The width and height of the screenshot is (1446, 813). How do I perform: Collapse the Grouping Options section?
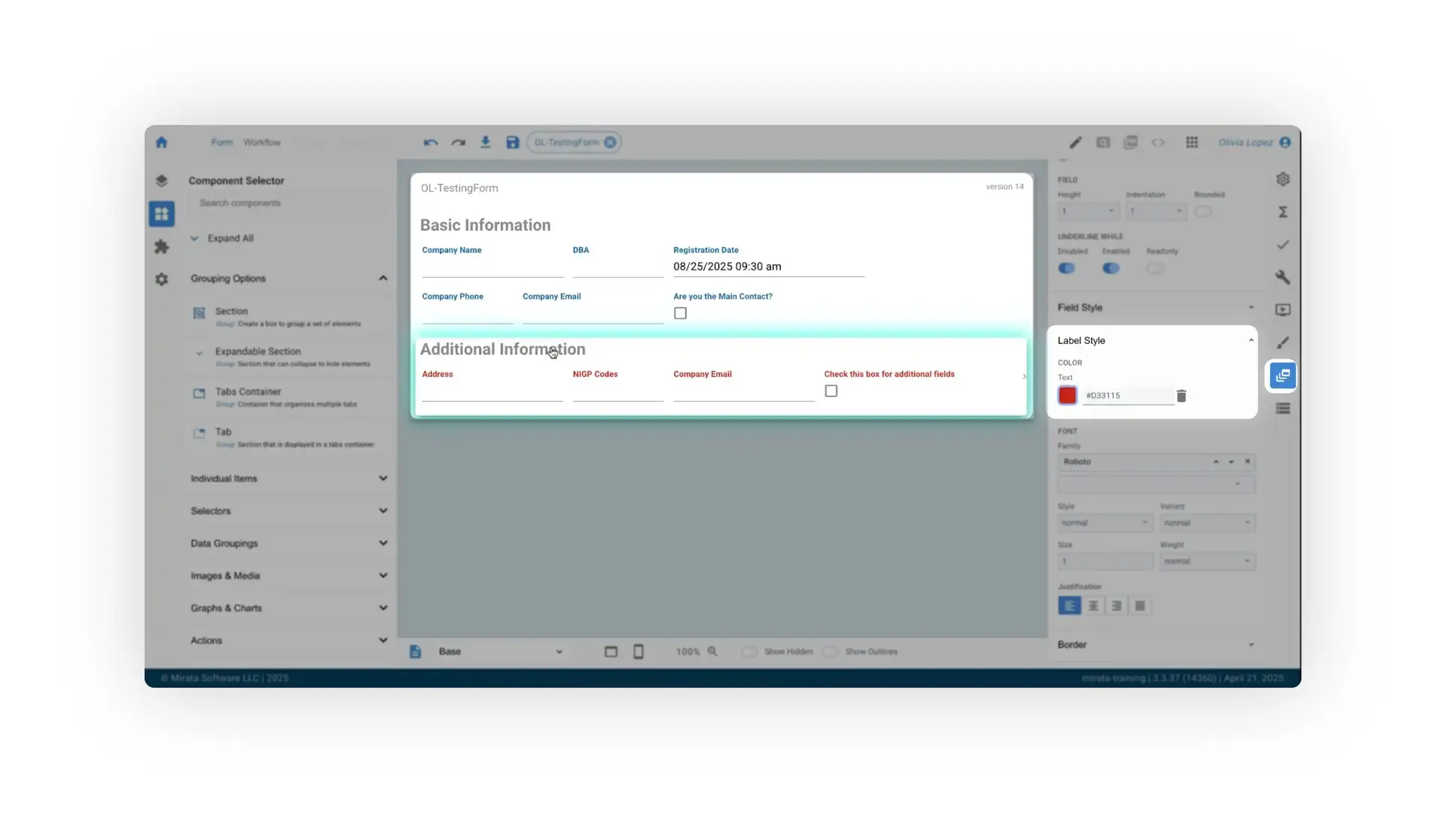click(x=383, y=279)
